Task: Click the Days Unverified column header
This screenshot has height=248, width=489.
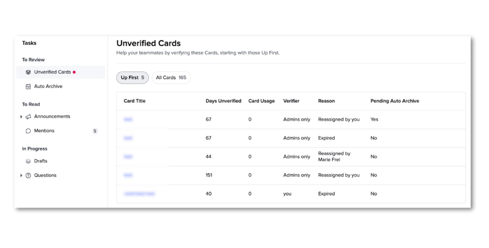Action: pos(223,101)
